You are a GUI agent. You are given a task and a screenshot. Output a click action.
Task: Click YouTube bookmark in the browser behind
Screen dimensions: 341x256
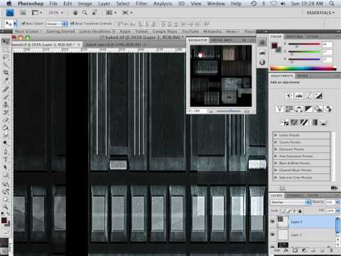click(x=190, y=31)
